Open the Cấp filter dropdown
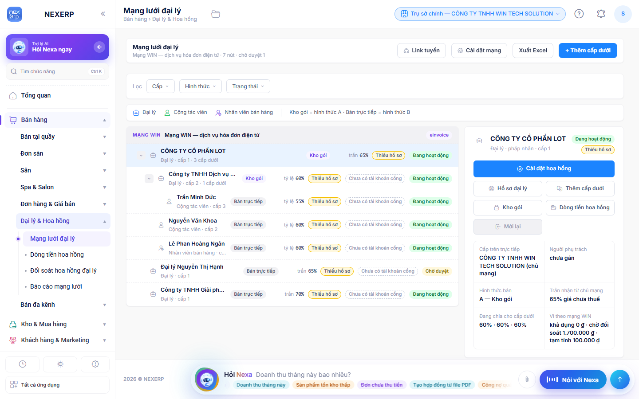Screen dimensions: 639x399 161,86
